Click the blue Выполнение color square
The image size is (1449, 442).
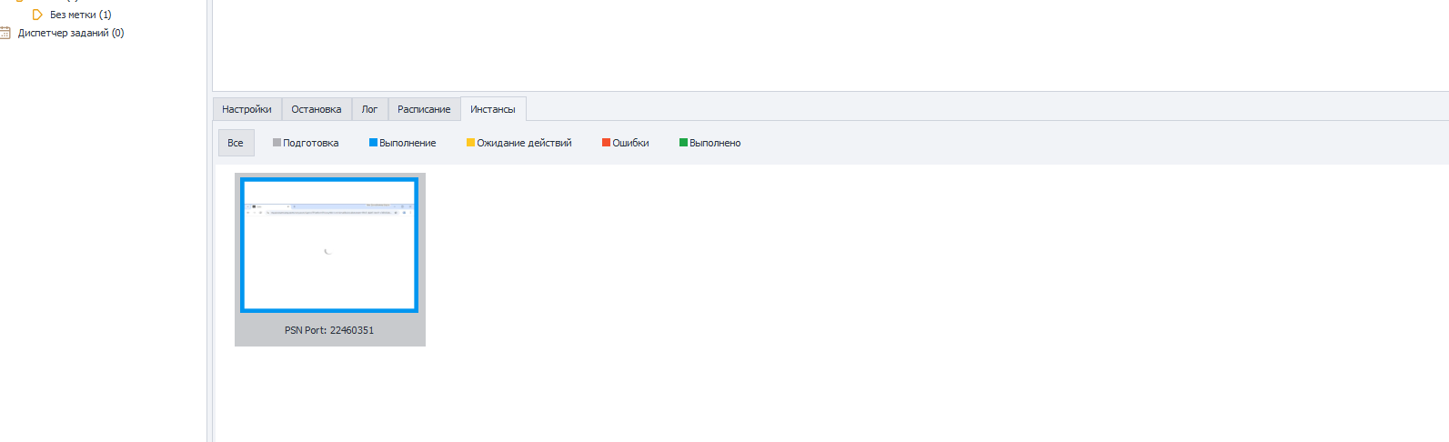[373, 143]
